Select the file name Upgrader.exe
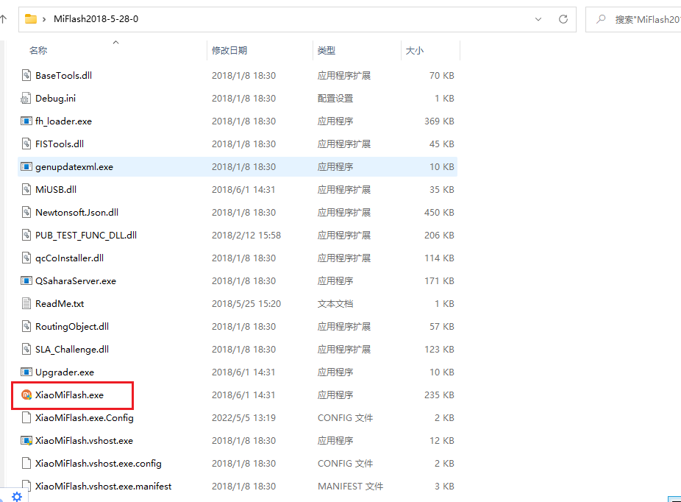The image size is (681, 502). 65,372
